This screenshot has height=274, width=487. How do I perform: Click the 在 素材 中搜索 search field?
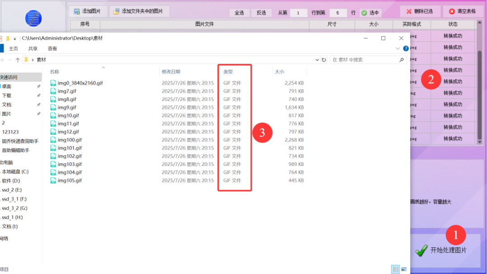[364, 60]
